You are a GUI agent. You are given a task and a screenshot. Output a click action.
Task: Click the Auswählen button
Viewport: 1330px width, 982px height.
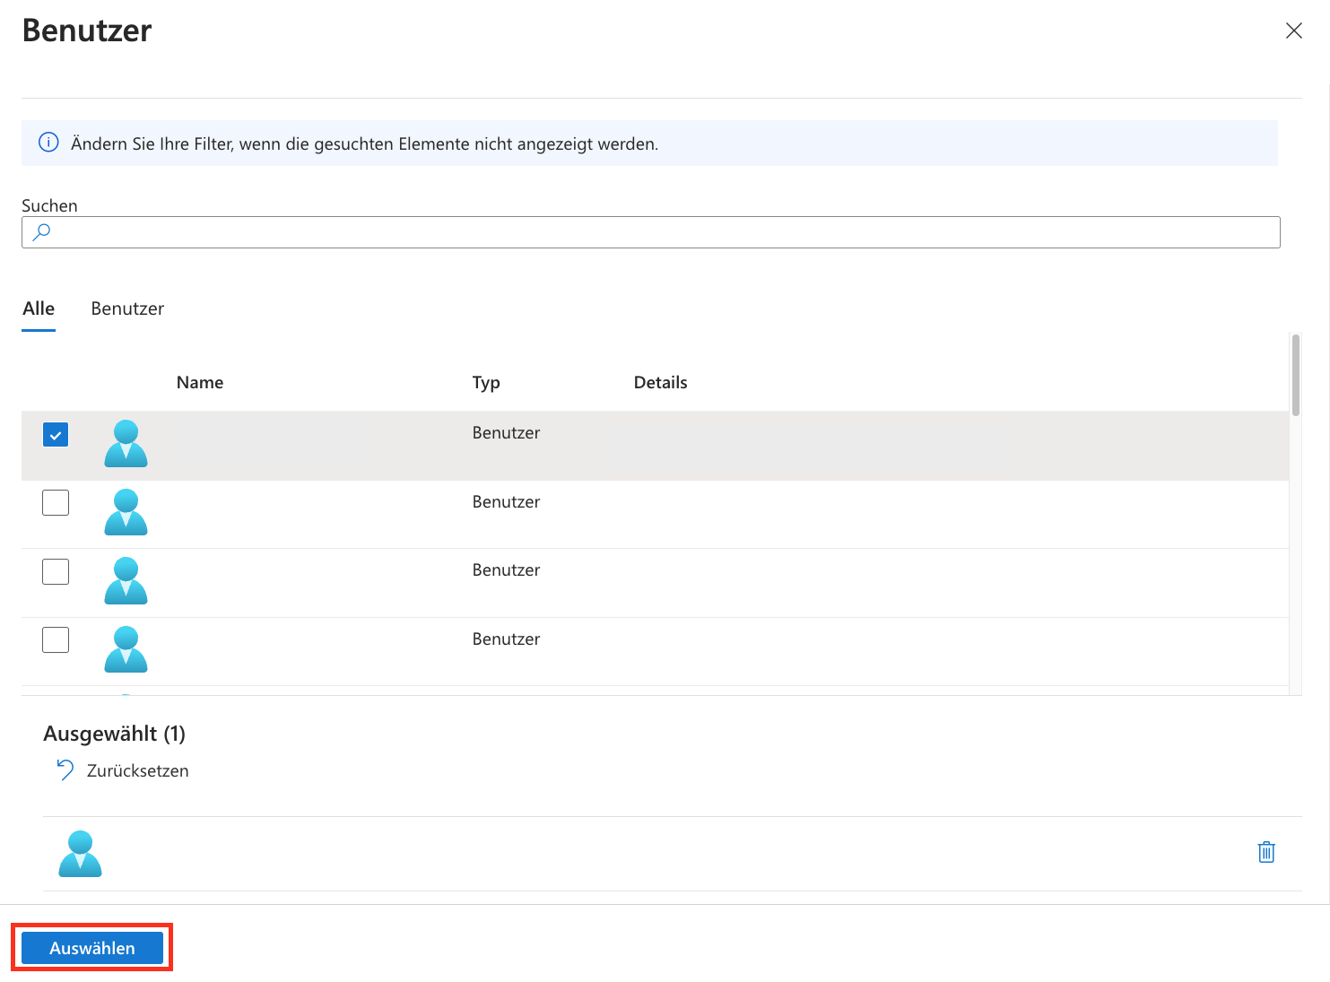pyautogui.click(x=92, y=948)
